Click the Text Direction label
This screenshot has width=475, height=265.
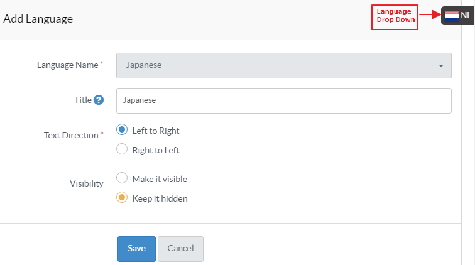[70, 135]
